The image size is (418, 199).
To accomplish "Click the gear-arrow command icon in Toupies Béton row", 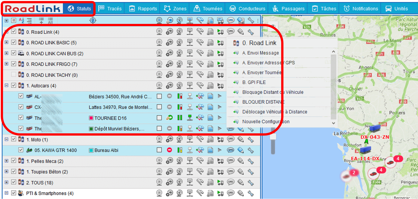I will click(169, 172).
